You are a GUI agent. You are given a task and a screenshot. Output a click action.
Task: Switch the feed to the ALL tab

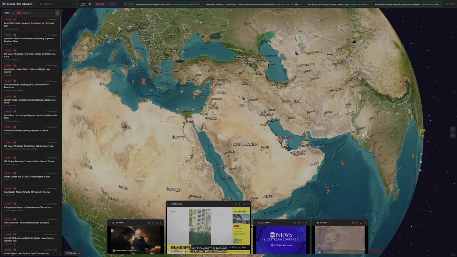(x=13, y=13)
